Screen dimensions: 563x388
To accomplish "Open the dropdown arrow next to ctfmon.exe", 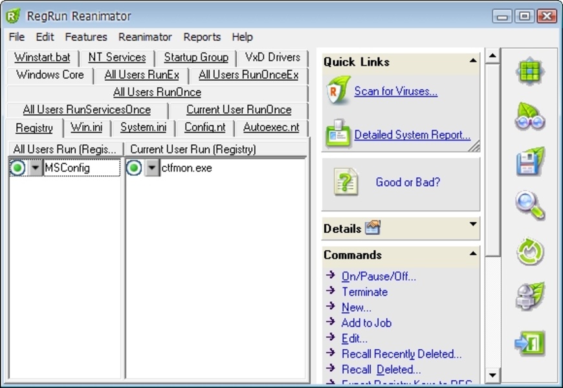I will click(152, 167).
